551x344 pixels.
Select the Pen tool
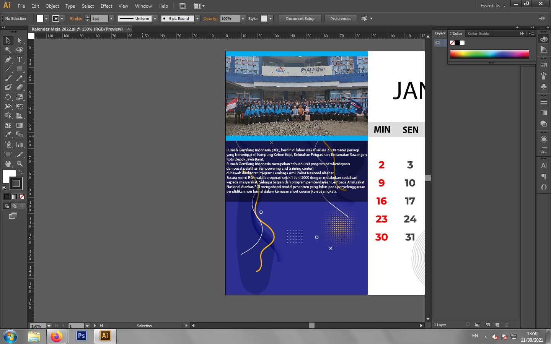8,60
